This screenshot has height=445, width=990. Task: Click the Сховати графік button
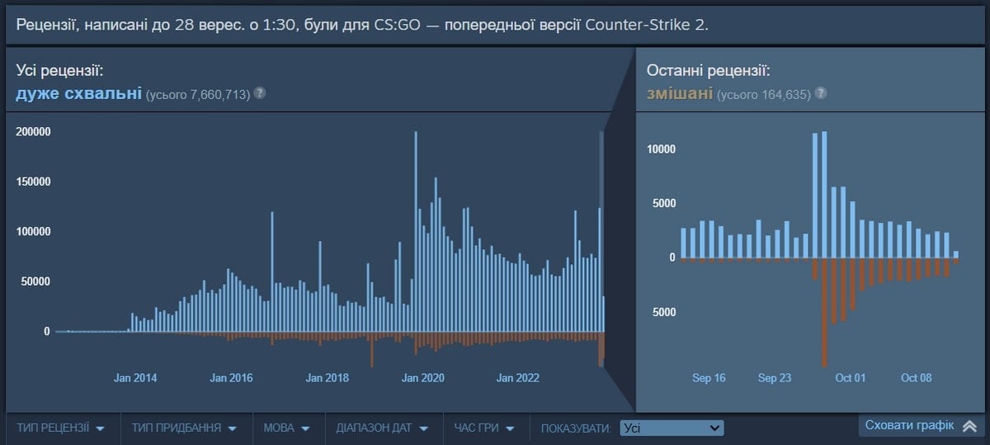click(x=922, y=425)
